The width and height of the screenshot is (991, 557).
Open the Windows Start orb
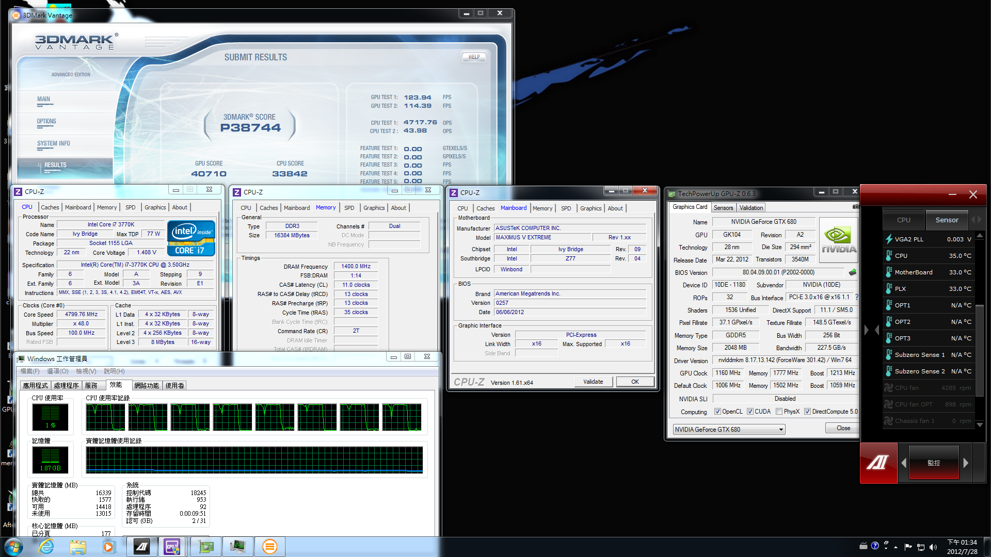[14, 547]
